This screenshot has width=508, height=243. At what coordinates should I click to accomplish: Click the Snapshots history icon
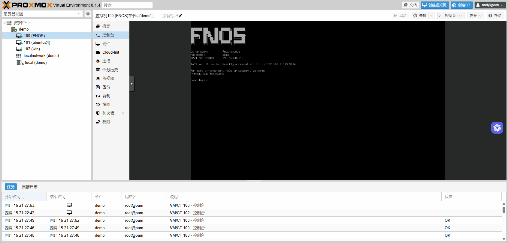coord(98,105)
